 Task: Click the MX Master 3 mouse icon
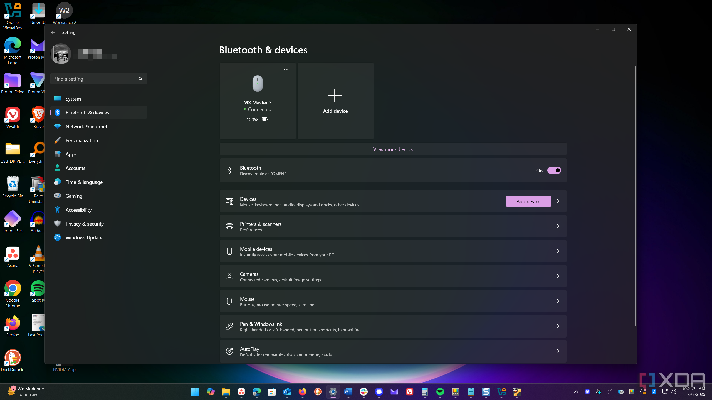click(258, 83)
